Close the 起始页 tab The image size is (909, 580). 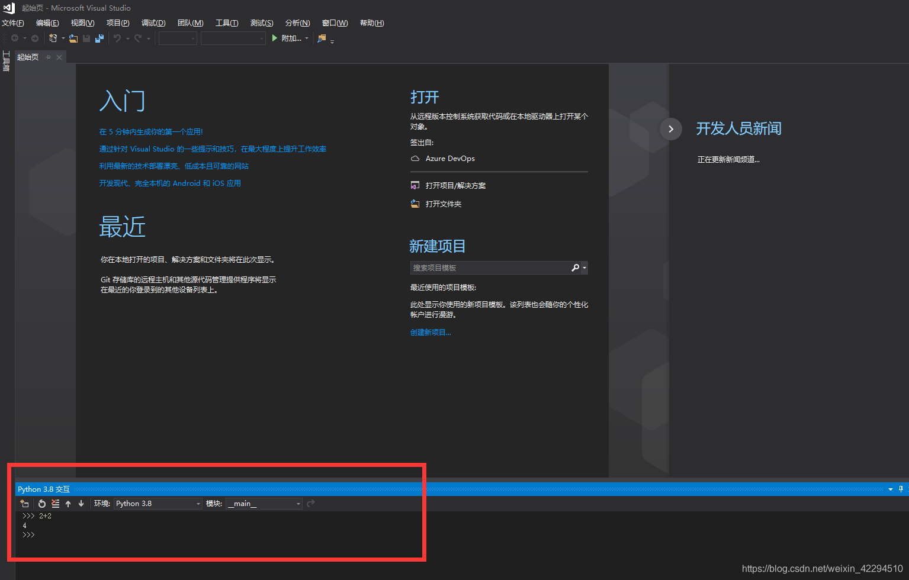pyautogui.click(x=59, y=57)
